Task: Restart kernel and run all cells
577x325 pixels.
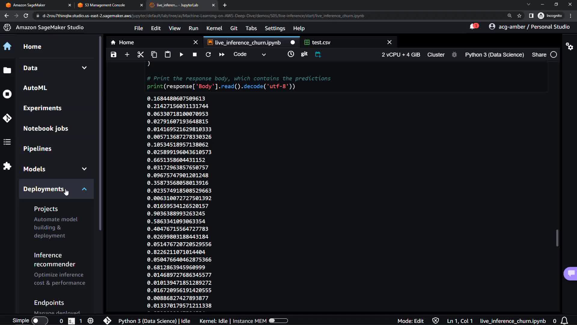Action: pos(222,54)
